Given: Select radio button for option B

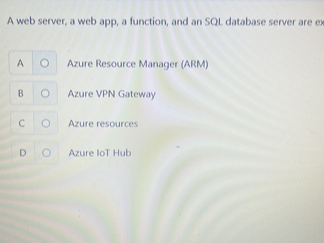Looking at the screenshot, I should pyautogui.click(x=45, y=93).
